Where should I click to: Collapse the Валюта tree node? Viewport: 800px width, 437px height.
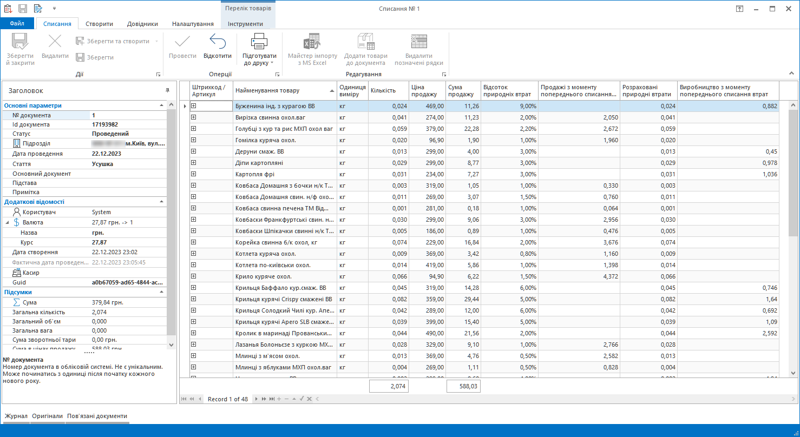8,222
